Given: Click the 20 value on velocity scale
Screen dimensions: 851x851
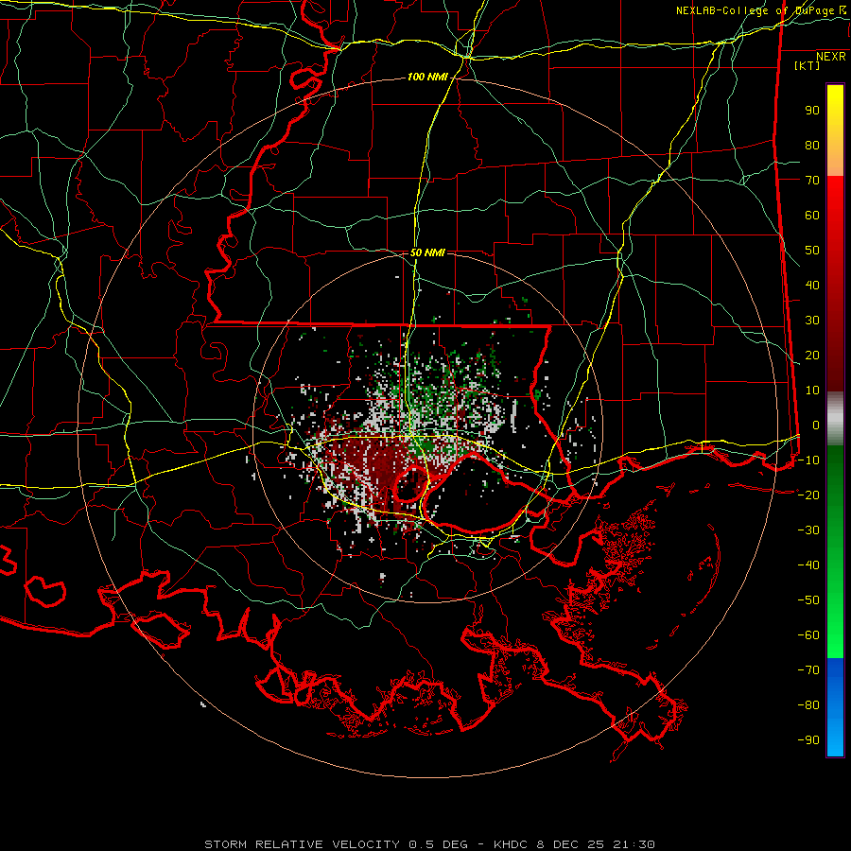Looking at the screenshot, I should click(812, 356).
